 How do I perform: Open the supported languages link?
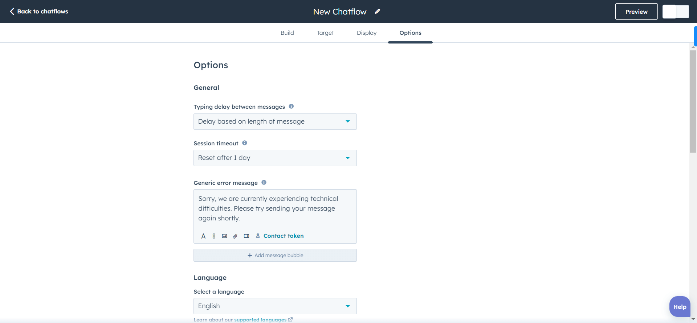[x=260, y=319]
